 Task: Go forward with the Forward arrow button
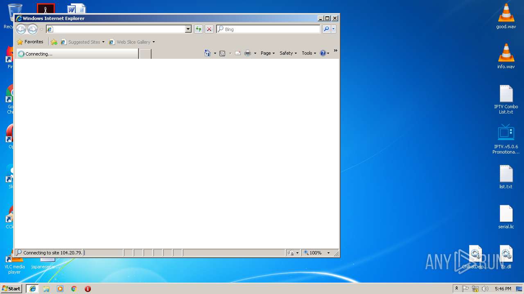(32, 29)
